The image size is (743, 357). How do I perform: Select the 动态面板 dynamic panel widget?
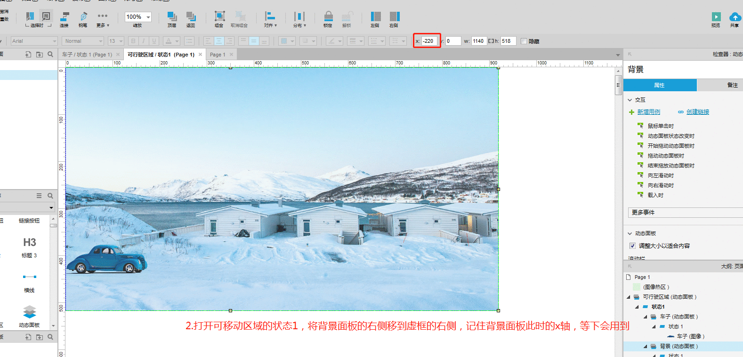[x=29, y=316]
